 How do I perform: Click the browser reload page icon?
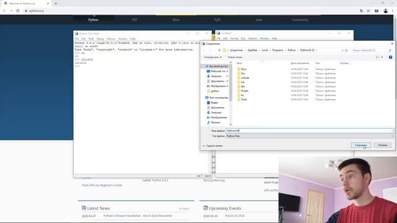18,11
